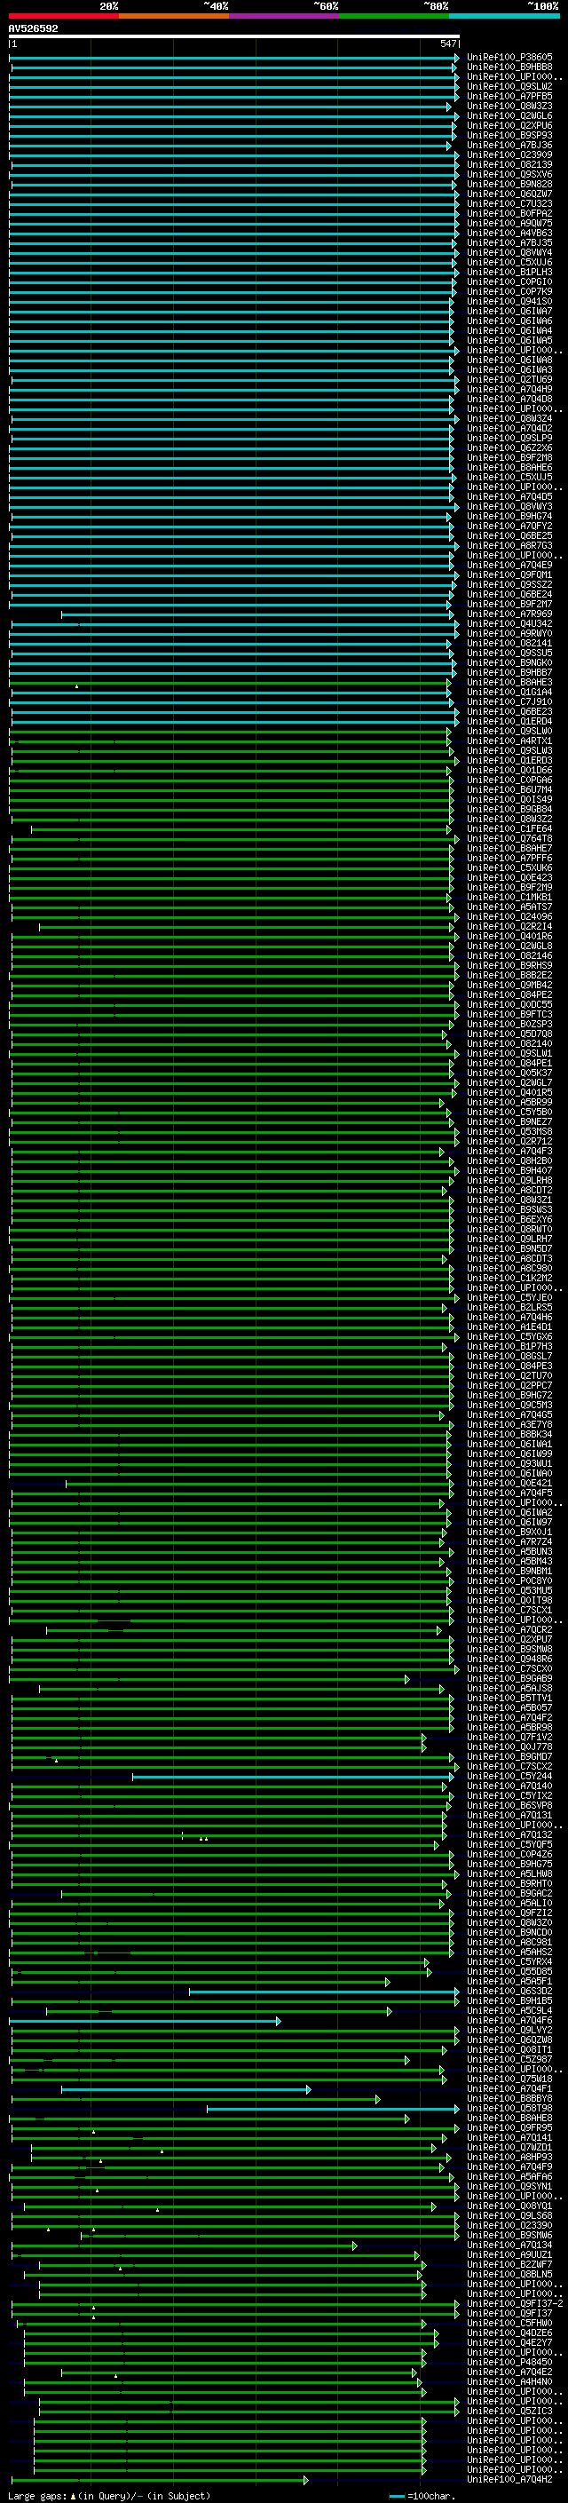Click the cyan ~100% identity legend segment
The image size is (568, 2503).
point(504,17)
